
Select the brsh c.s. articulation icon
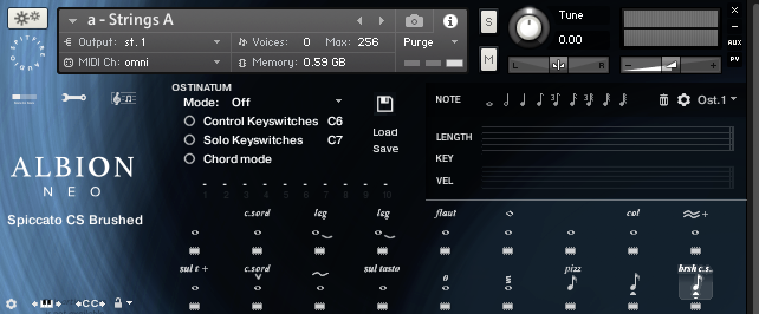click(695, 285)
